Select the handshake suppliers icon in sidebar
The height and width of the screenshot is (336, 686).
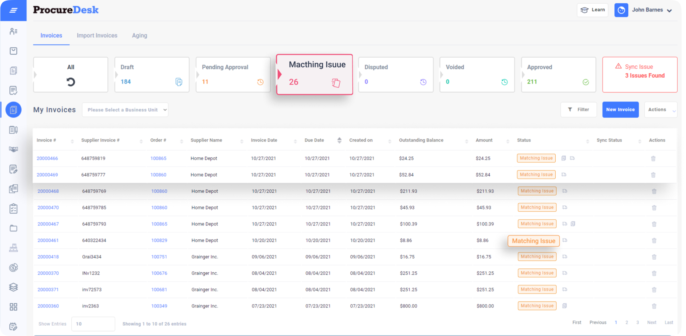pyautogui.click(x=13, y=149)
